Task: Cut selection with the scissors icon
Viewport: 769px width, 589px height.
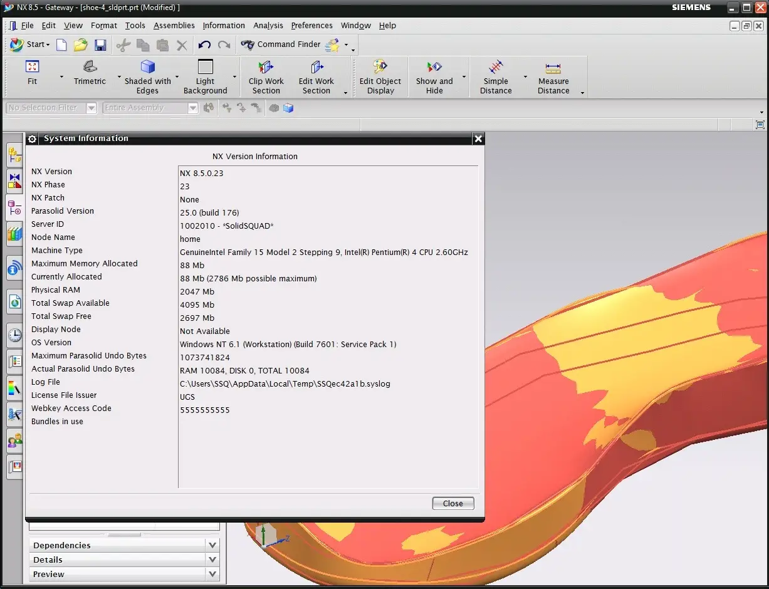Action: 124,44
